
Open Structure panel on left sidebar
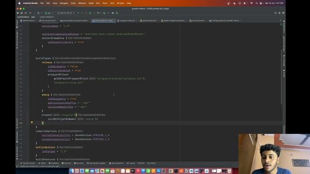[17, 124]
